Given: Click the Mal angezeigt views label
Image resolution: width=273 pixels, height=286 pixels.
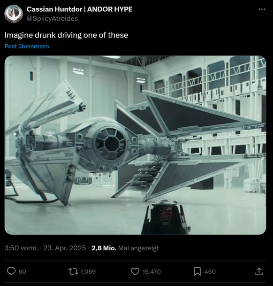Looking at the screenshot, I should [138, 248].
